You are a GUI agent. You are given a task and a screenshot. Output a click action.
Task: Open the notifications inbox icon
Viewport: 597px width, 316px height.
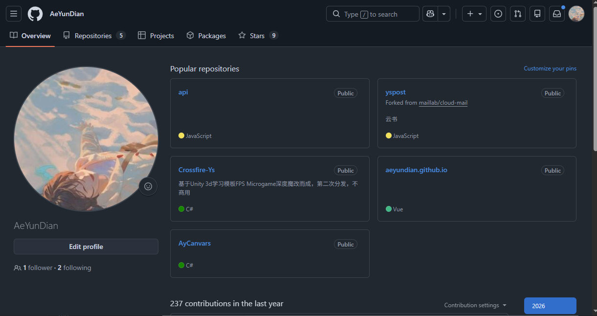[x=557, y=14]
